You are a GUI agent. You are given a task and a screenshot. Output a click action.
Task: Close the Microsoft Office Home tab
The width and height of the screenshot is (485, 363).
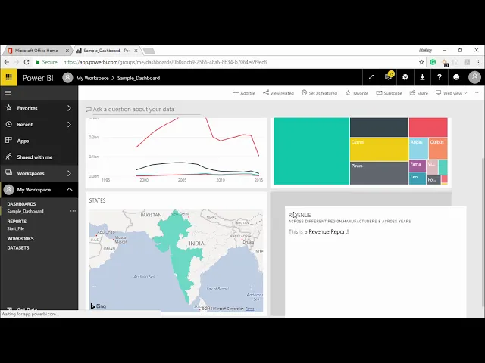click(x=67, y=51)
